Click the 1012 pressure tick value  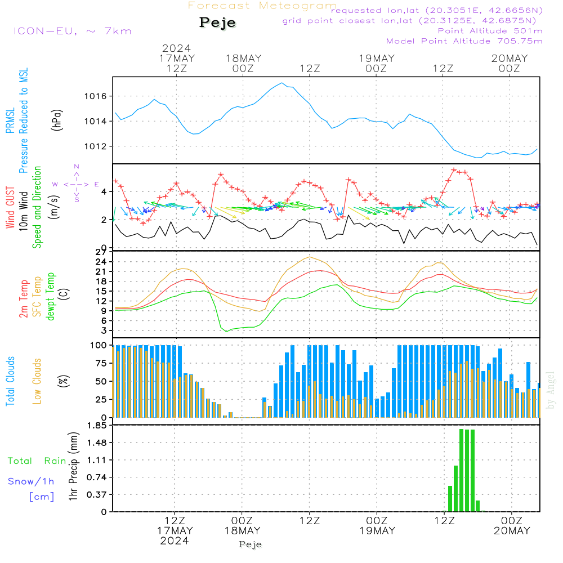pyautogui.click(x=96, y=146)
